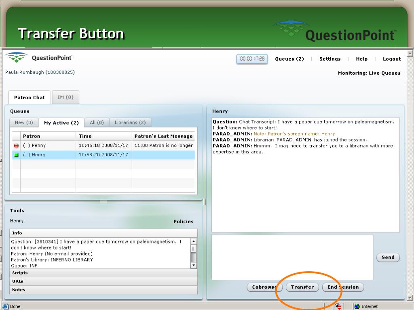Click '11:00 Patron is no longer' message cell
414x310 pixels.
coord(163,145)
